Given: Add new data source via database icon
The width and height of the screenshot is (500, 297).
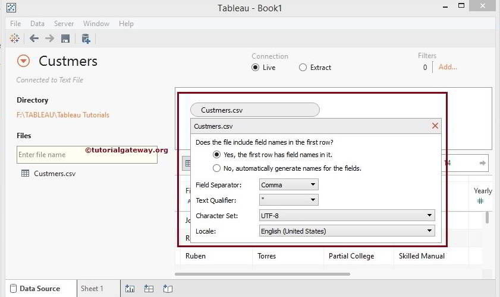Looking at the screenshot, I should pos(86,39).
